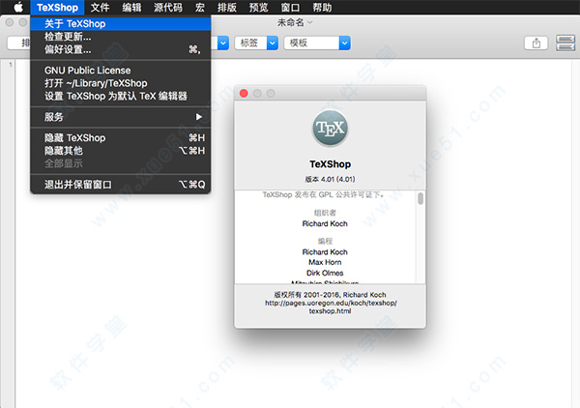Click Max Horn in credits list
Viewport: 580px width, 408px height.
click(325, 262)
